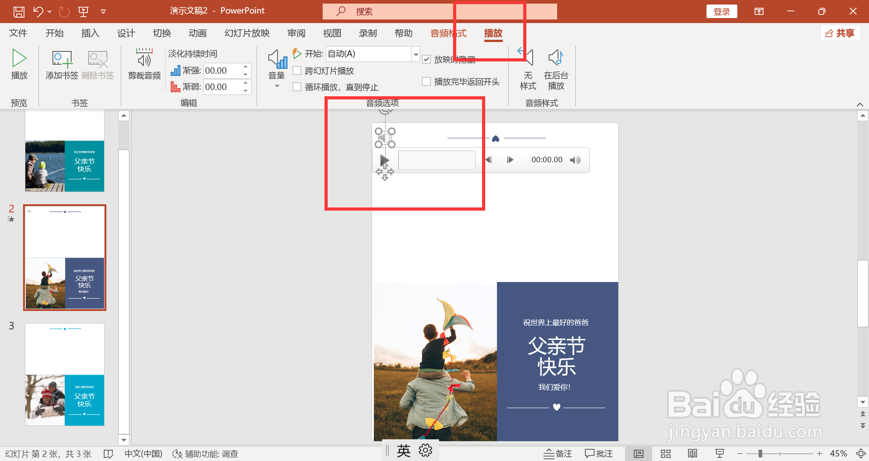
Task: Select No Style (无样式) audio style
Action: tap(528, 69)
